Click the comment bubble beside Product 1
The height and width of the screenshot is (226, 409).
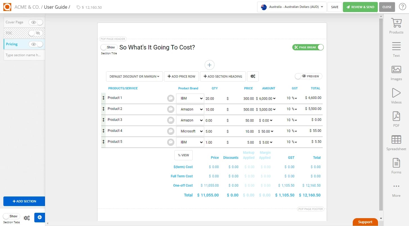pyautogui.click(x=171, y=98)
